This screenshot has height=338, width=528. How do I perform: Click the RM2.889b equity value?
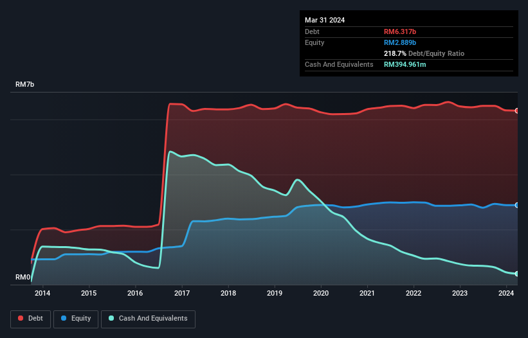[400, 42]
